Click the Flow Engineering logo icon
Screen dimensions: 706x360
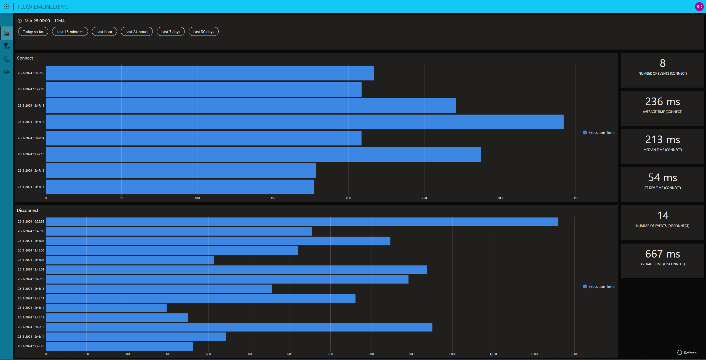6,6
